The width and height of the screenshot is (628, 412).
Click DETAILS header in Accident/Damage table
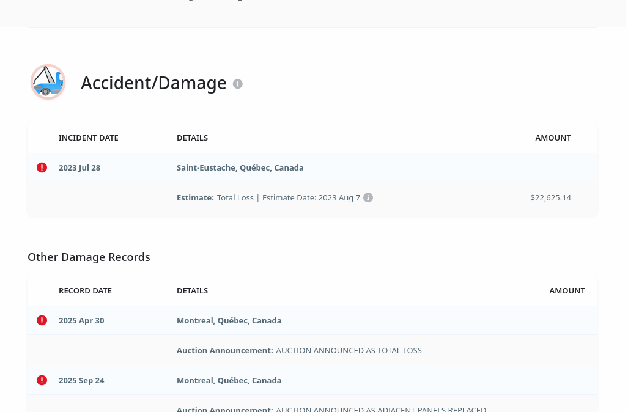point(192,138)
